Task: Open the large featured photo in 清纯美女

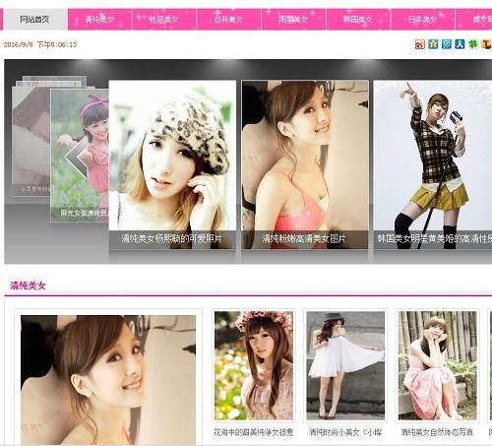Action: 108,380
